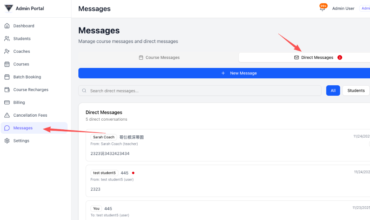Click the search magnifier icon
370x220 pixels.
pyautogui.click(x=84, y=90)
